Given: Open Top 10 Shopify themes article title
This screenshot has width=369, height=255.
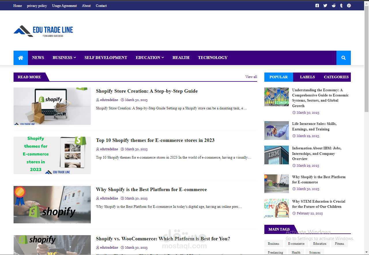Looking at the screenshot, I should pyautogui.click(x=155, y=140).
